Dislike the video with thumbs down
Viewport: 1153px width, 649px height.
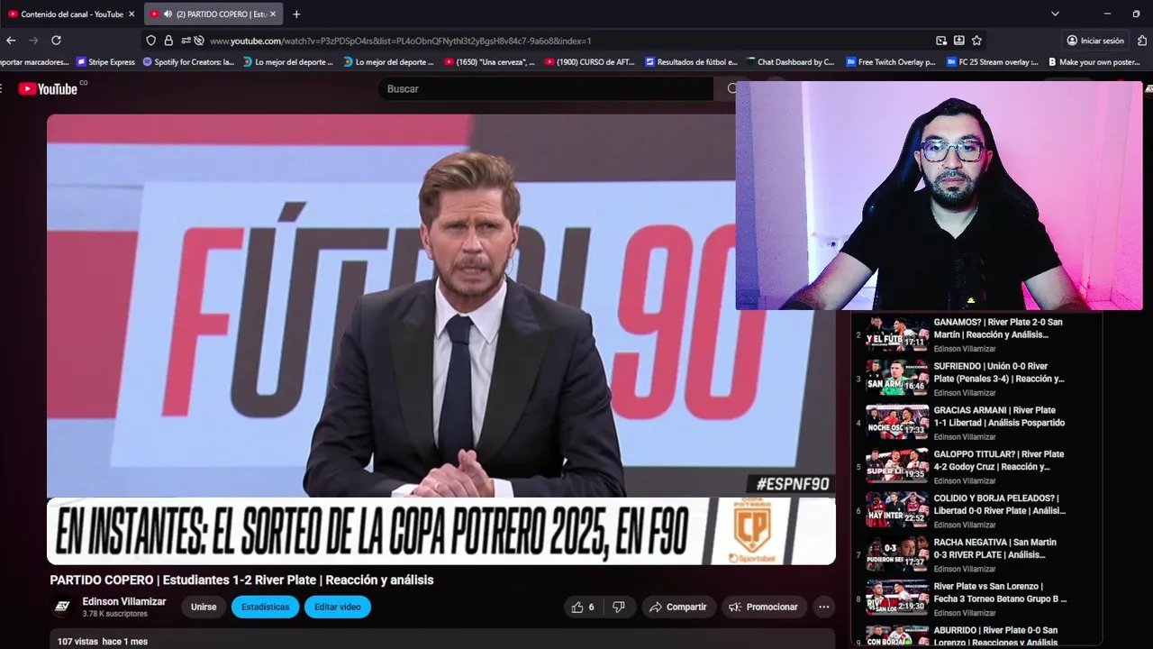click(619, 607)
